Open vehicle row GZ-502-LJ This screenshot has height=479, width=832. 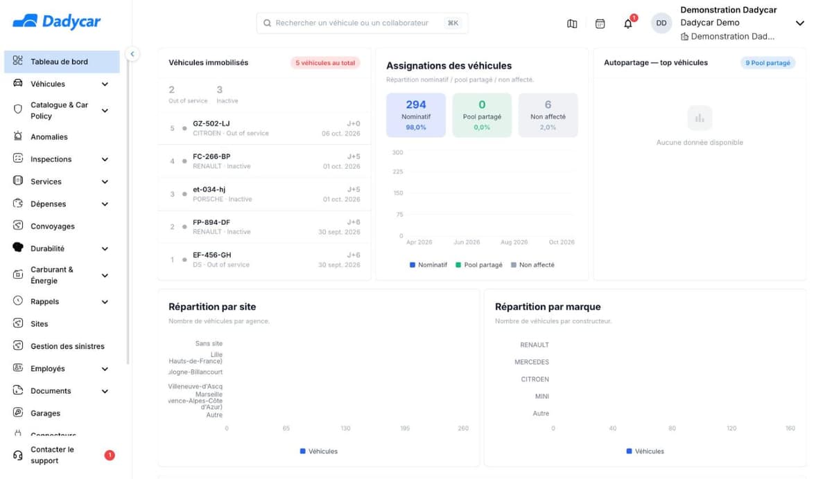[265, 128]
